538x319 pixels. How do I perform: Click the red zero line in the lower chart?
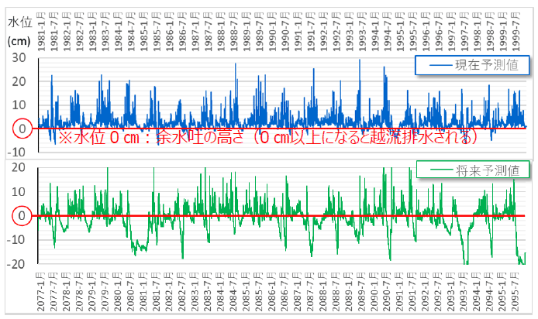(279, 215)
